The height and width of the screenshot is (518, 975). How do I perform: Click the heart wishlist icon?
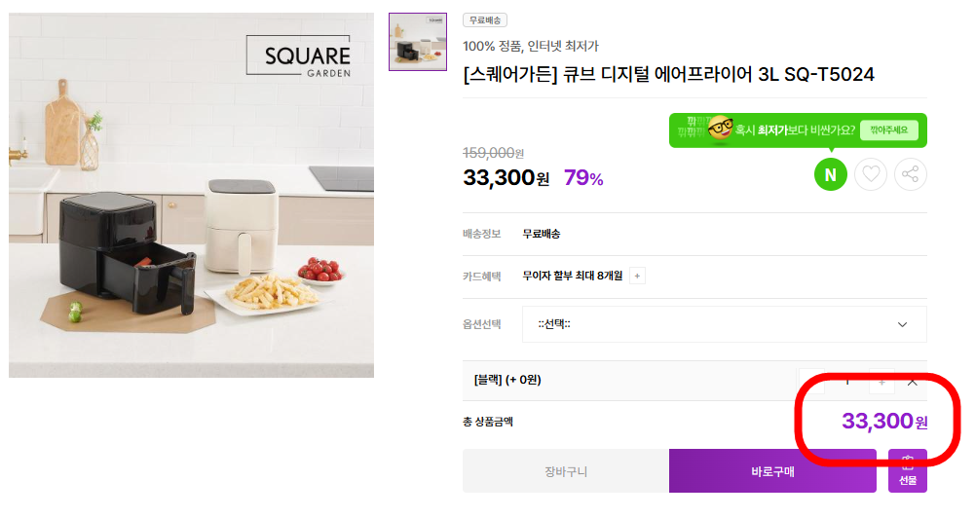pos(871,174)
